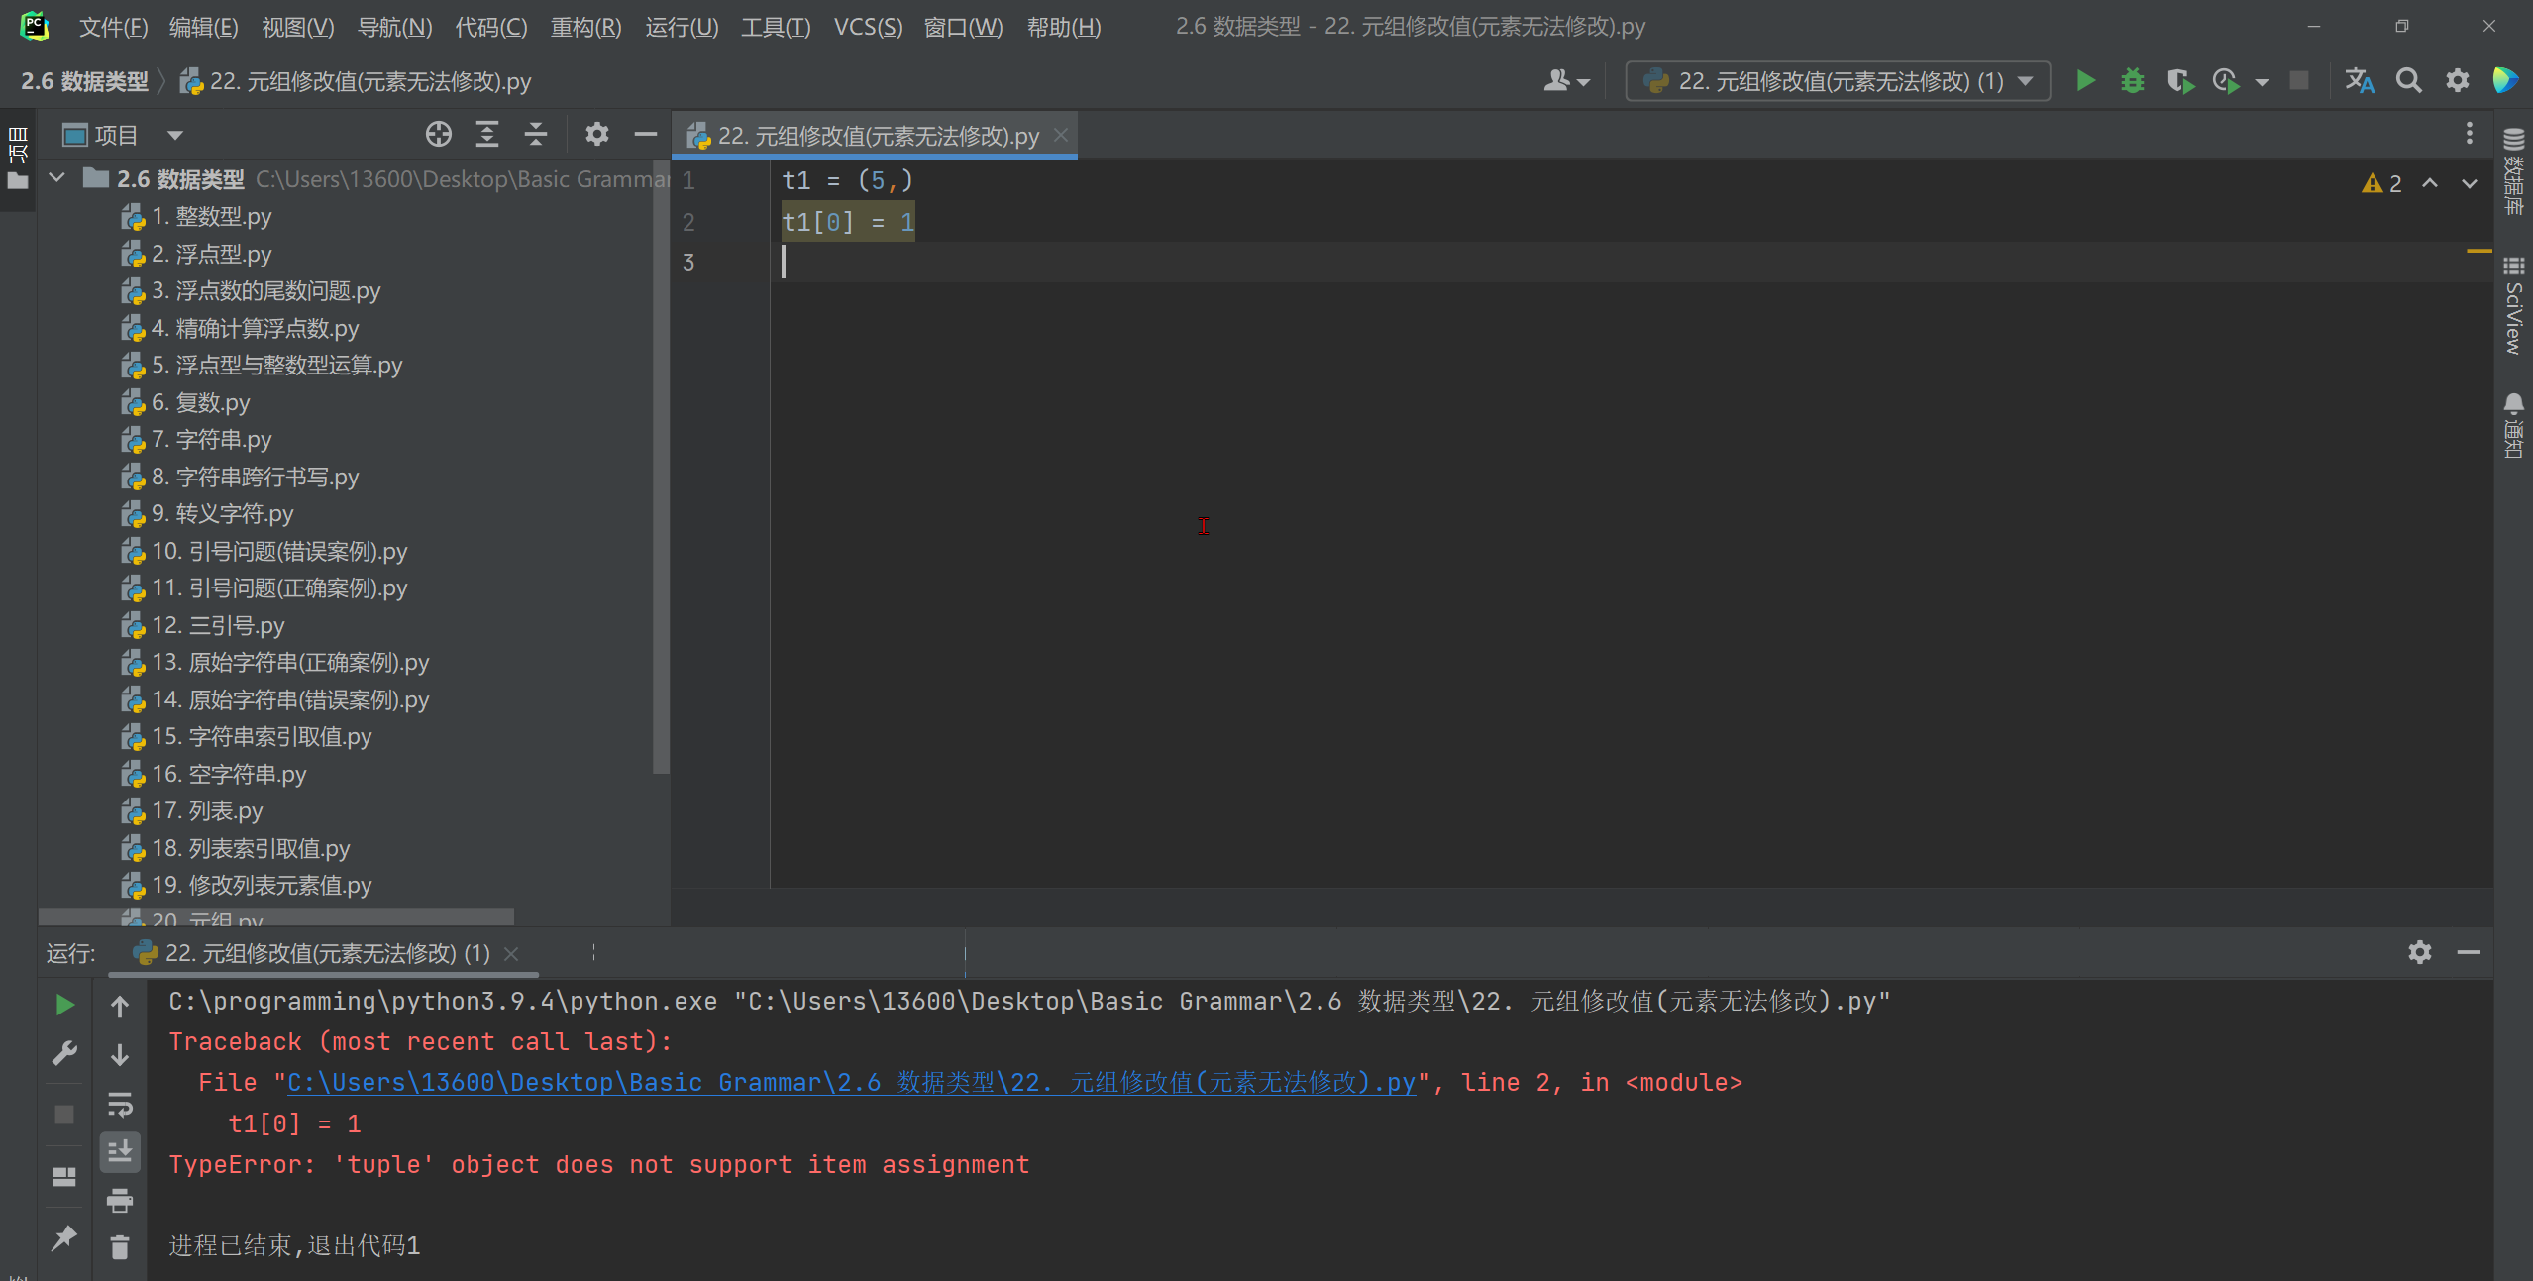Click 2.6 数据类型 breadcrumb
The image size is (2533, 1281).
click(85, 81)
